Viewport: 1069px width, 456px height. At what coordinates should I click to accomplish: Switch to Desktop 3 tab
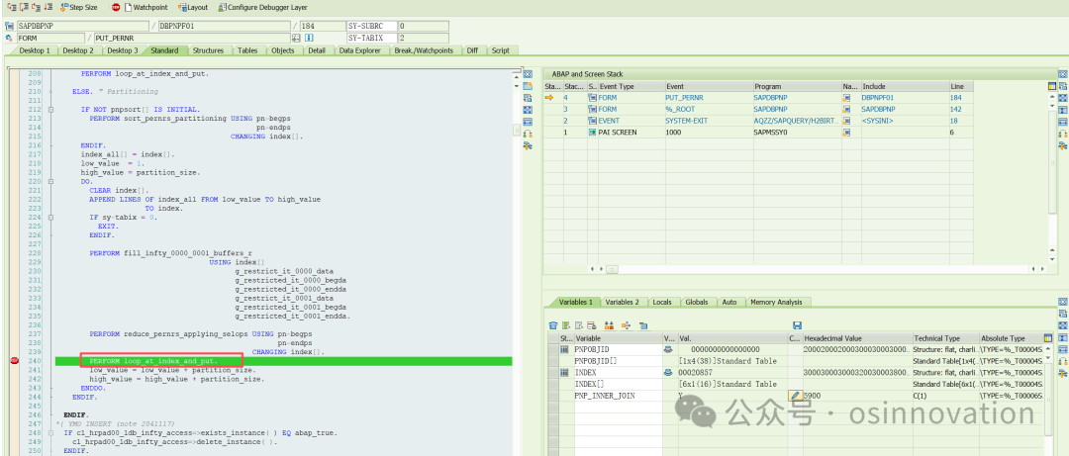(123, 50)
